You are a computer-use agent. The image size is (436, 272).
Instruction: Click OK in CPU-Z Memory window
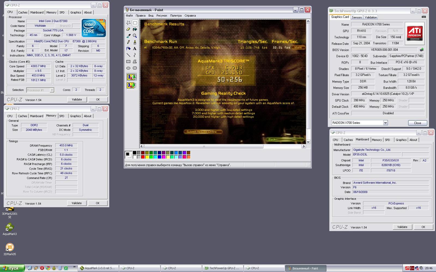coord(98,203)
